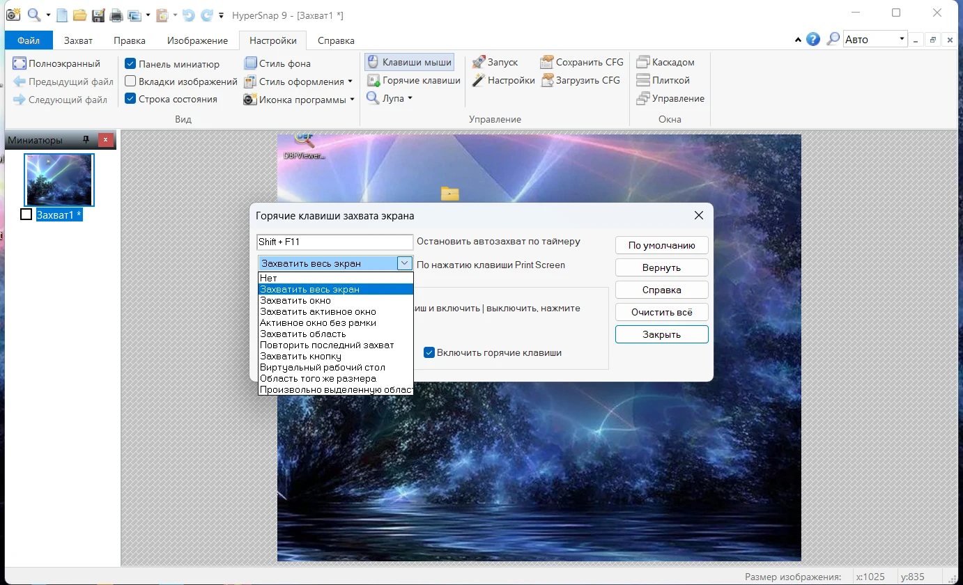Expand the Стиль оформления dropdown arrow
This screenshot has width=963, height=585.
pos(350,81)
